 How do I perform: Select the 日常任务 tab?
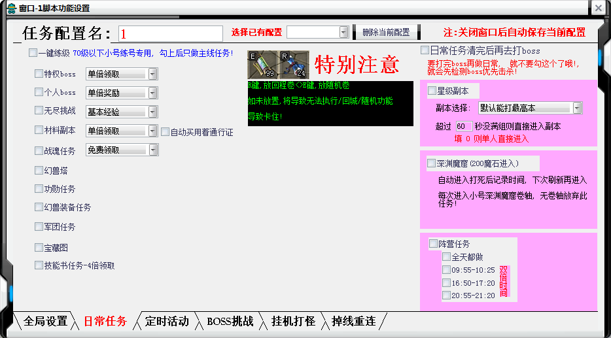pos(105,321)
